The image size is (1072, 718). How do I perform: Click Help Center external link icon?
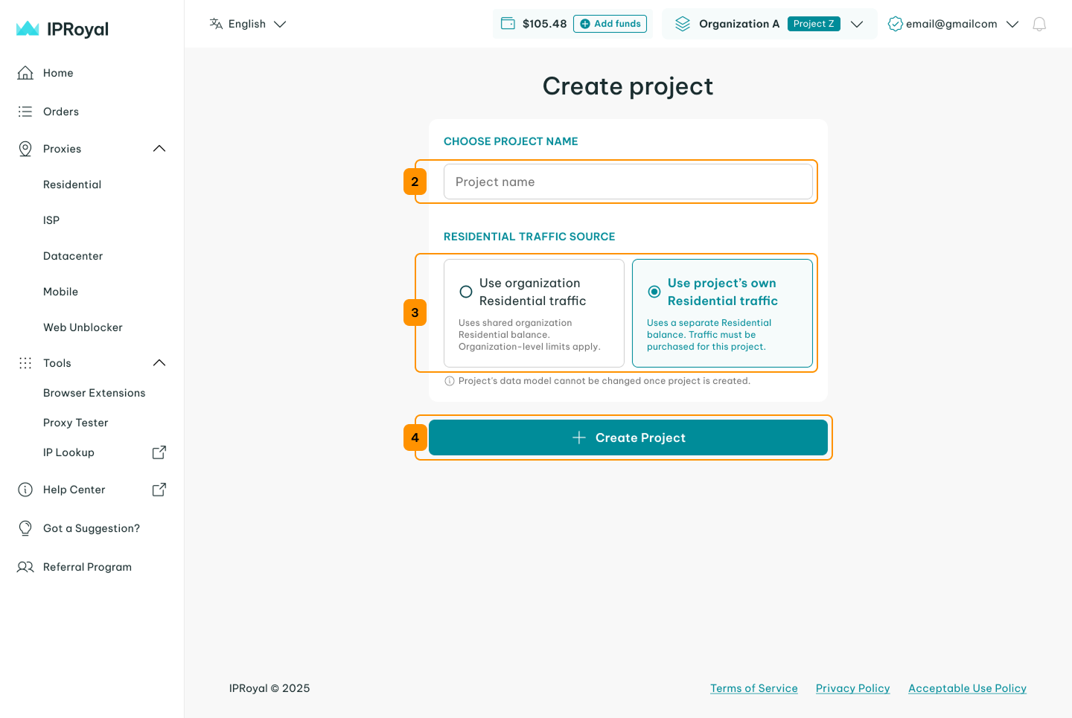pos(159,490)
